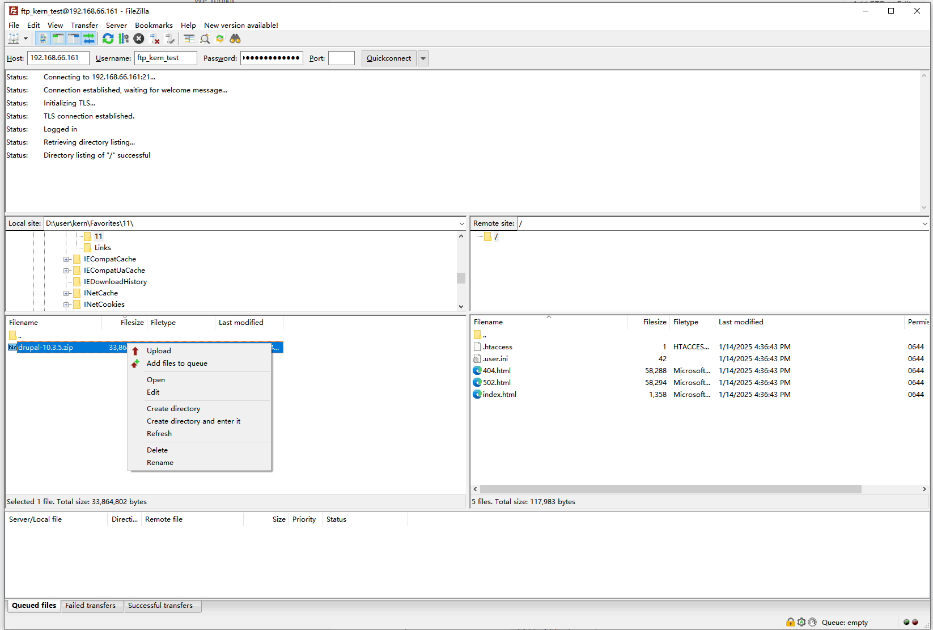This screenshot has width=933, height=630.
Task: Click New version available! in menu bar
Action: pos(241,26)
